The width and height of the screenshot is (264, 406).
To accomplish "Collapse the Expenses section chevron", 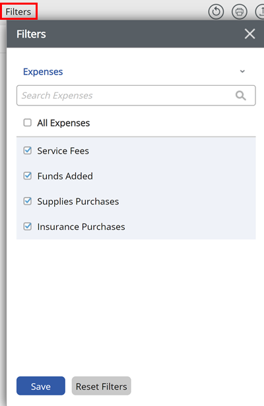I will [242, 71].
